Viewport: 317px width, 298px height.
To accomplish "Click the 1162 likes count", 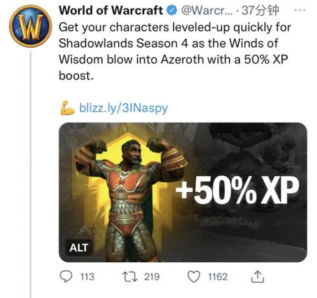I will point(218,277).
